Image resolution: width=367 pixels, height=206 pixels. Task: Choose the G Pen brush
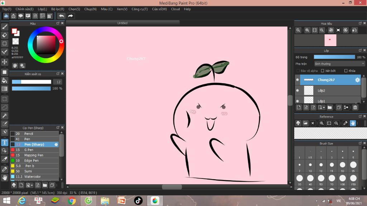click(x=34, y=150)
